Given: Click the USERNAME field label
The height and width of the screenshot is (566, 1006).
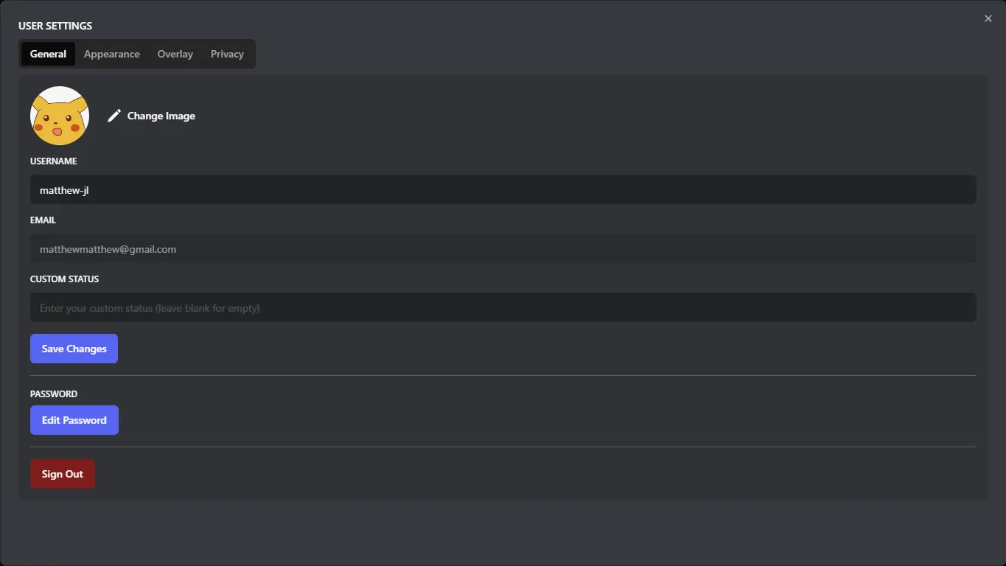Looking at the screenshot, I should pos(53,161).
